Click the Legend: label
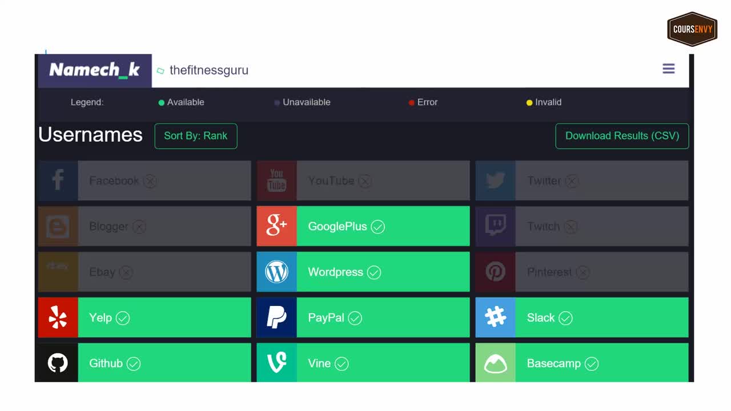This screenshot has width=731, height=411. (87, 102)
